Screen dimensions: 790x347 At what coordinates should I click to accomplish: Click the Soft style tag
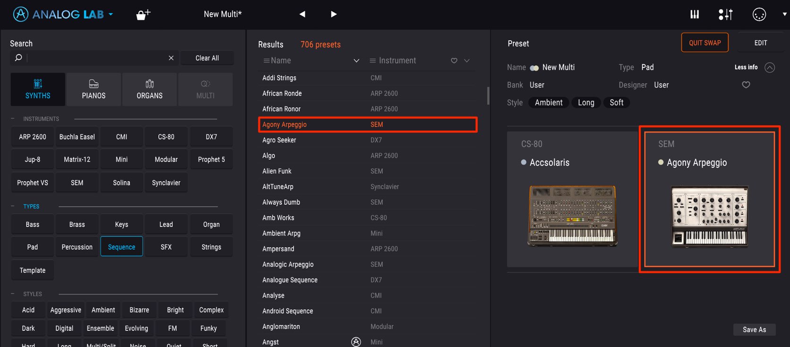(x=617, y=103)
